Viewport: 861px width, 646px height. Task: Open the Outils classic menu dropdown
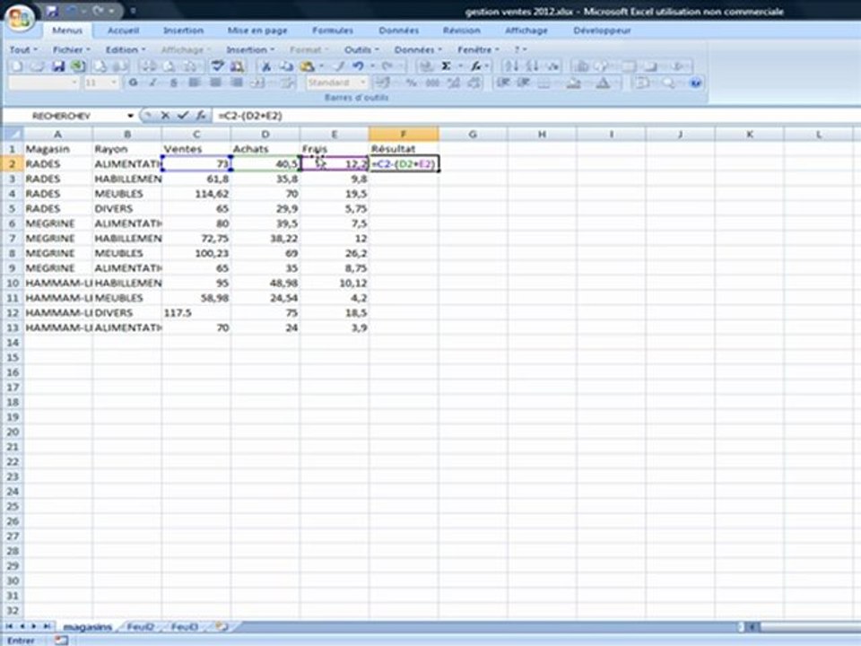361,50
